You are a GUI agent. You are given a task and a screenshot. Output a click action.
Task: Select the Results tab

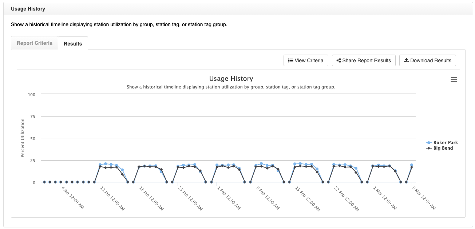[x=73, y=43]
